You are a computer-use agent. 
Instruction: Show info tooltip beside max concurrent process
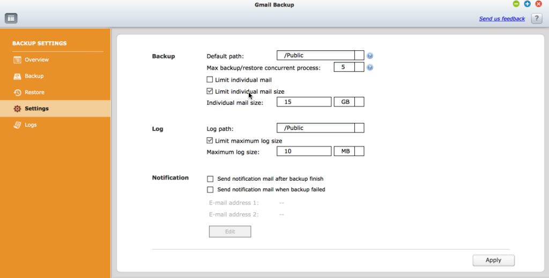(x=370, y=67)
